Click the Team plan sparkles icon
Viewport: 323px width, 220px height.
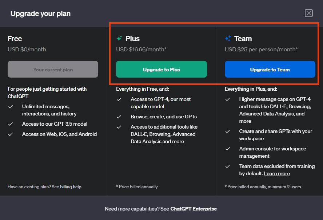[x=229, y=38]
